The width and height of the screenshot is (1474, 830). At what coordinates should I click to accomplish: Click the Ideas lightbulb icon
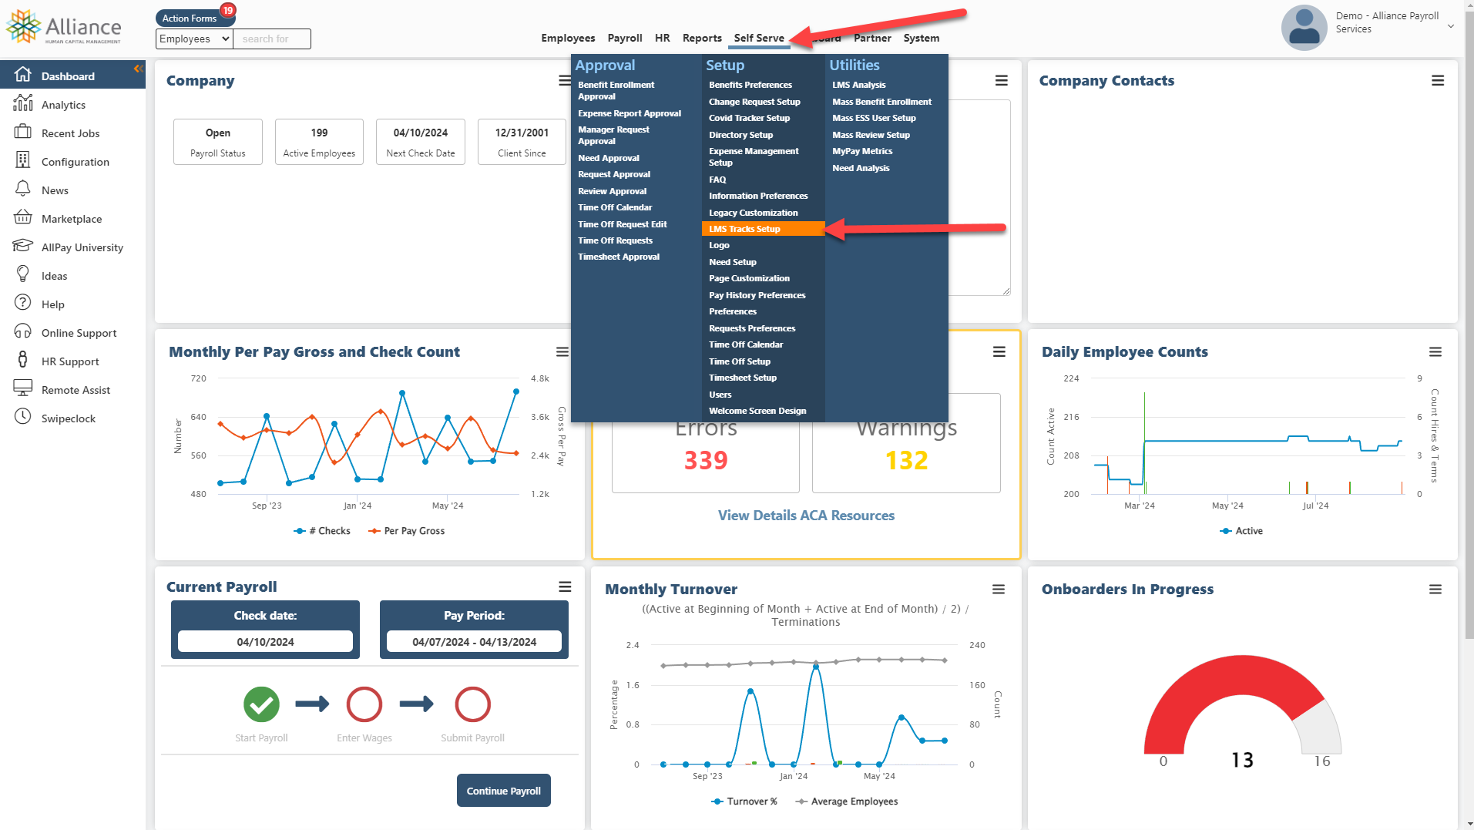[x=23, y=274]
